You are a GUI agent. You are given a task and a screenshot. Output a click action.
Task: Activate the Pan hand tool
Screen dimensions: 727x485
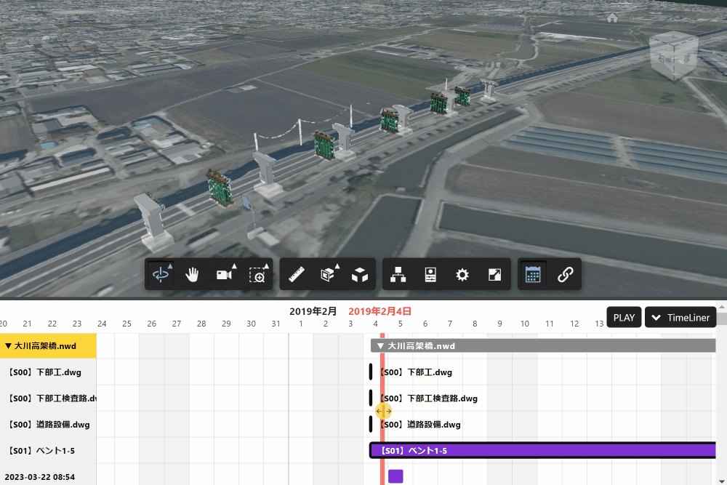pos(193,274)
